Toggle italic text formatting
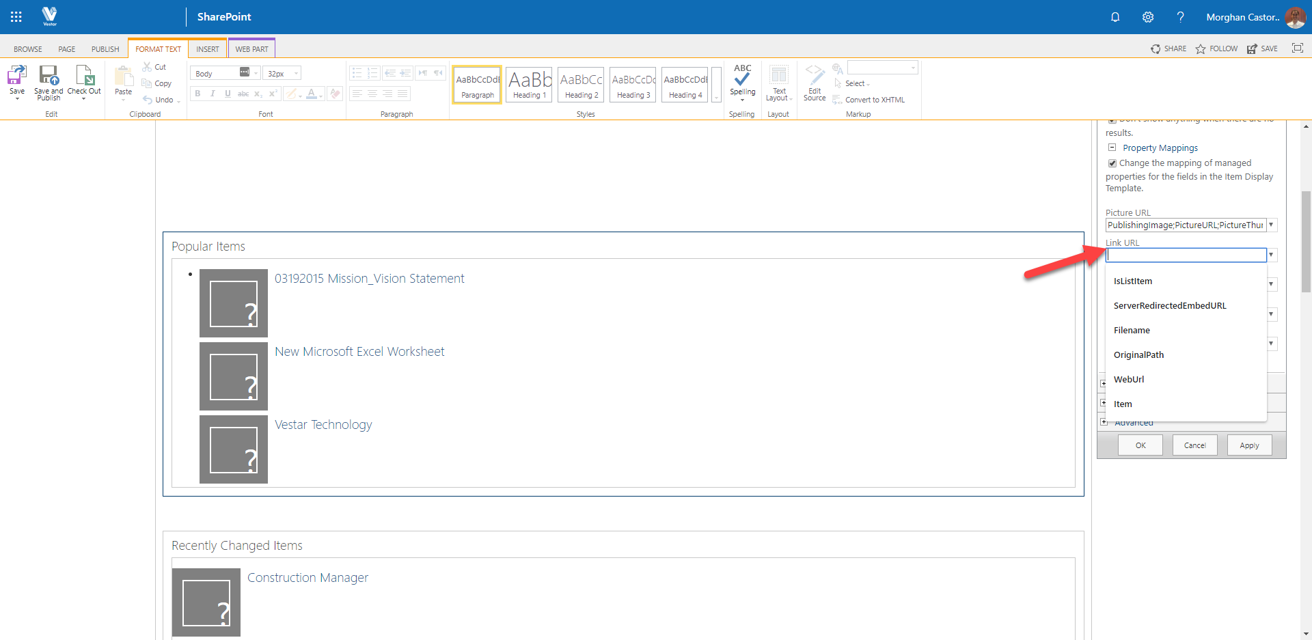Viewport: 1312px width, 640px height. click(213, 94)
